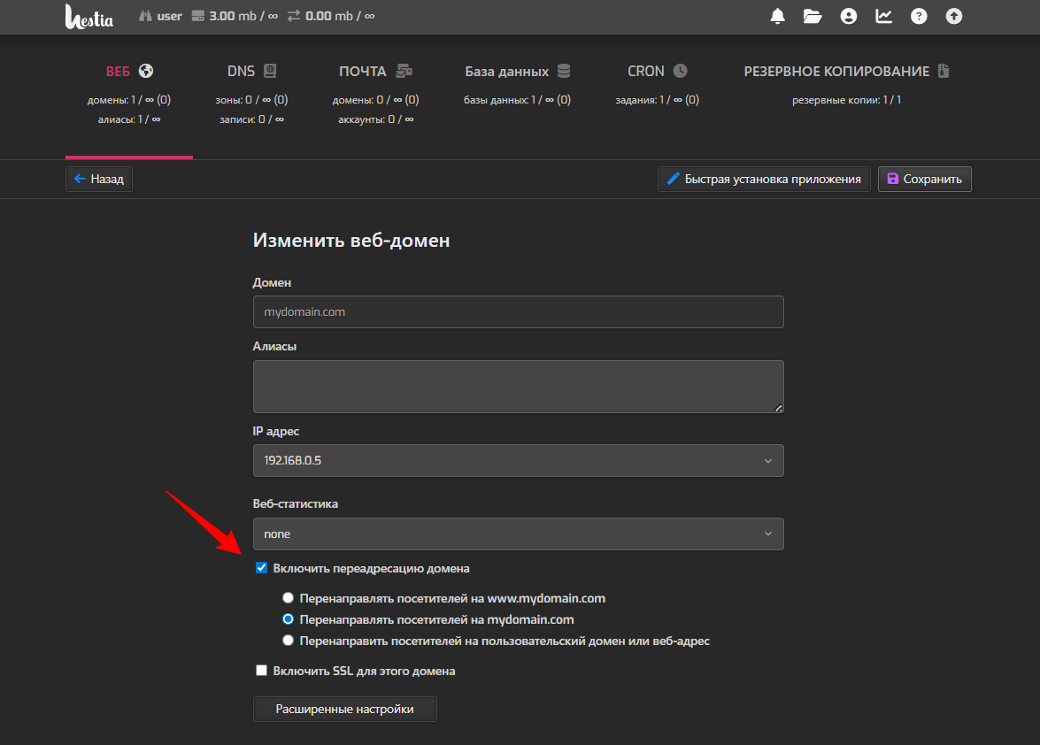Click the Домен input field

(518, 312)
